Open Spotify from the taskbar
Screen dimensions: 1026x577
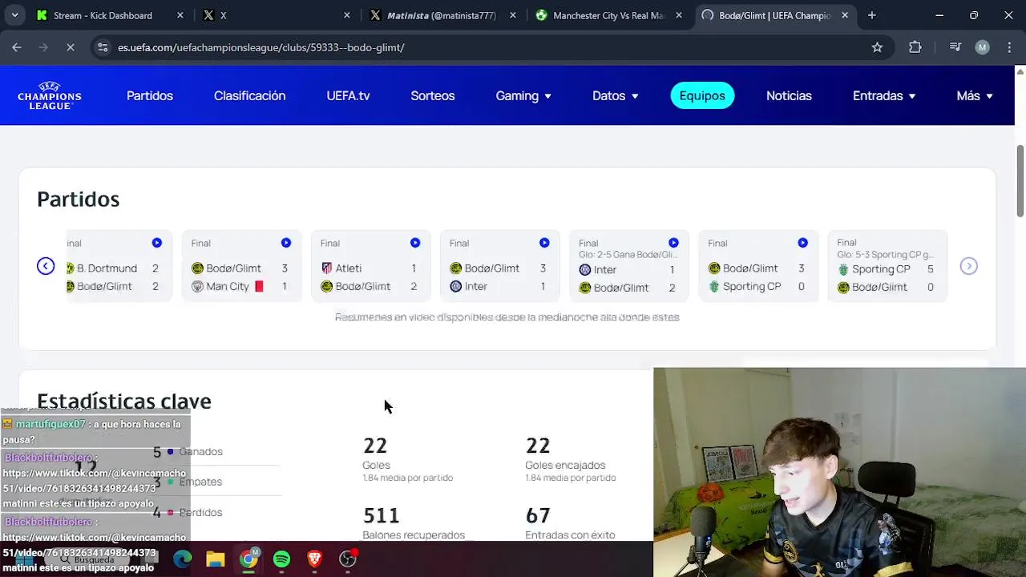(x=281, y=559)
